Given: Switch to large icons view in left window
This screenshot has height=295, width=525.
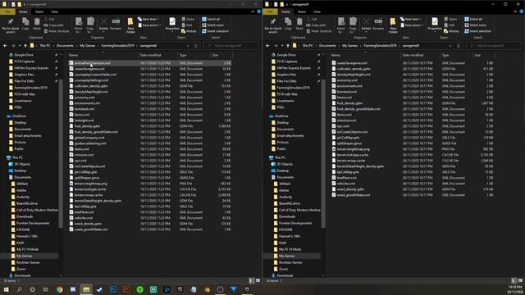Looking at the screenshot, I should click(x=258, y=280).
